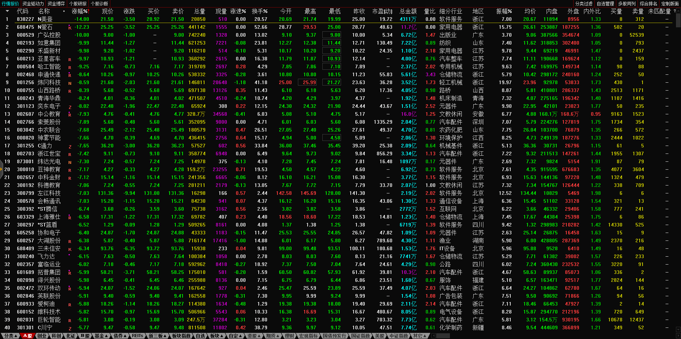Expand the 基金 tab dropdown at bottom

pos(101,336)
